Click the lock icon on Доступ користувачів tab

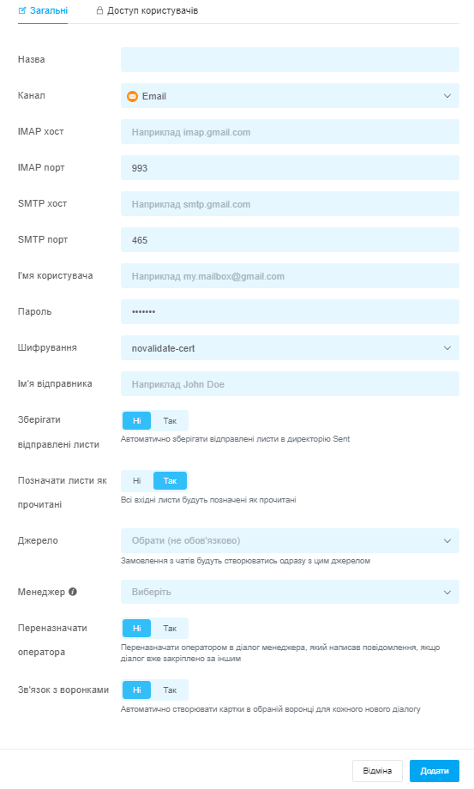[x=99, y=10]
